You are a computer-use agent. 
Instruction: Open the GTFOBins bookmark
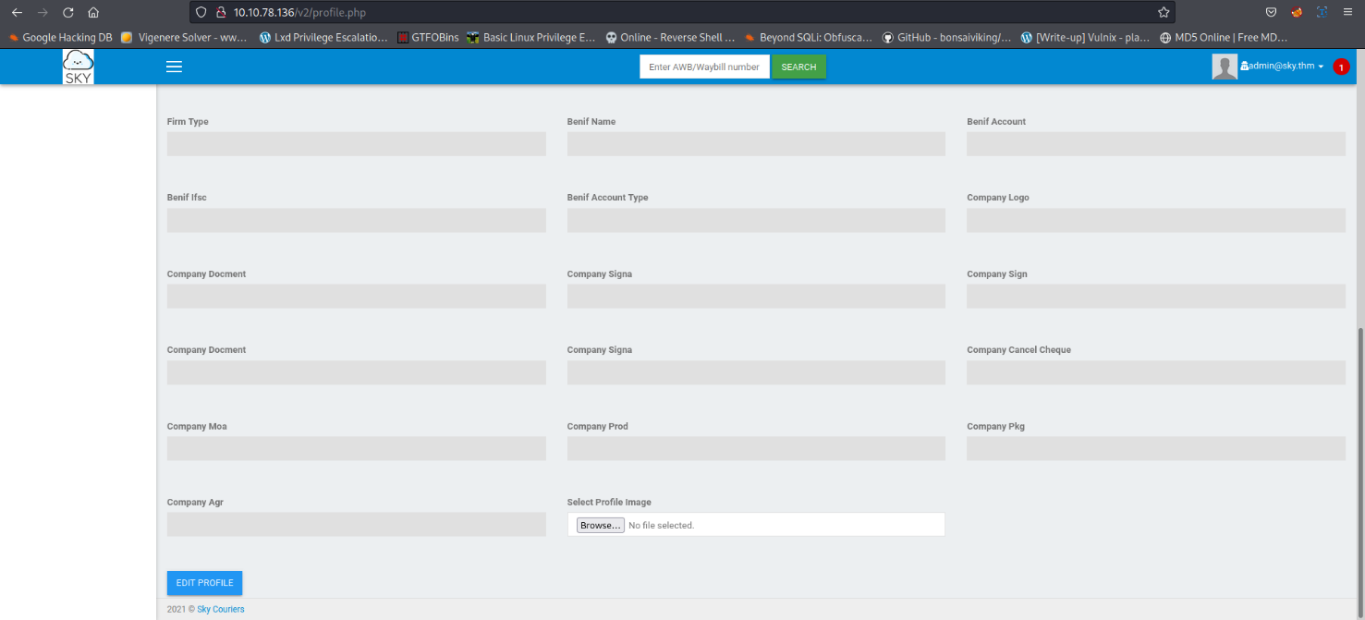(428, 38)
